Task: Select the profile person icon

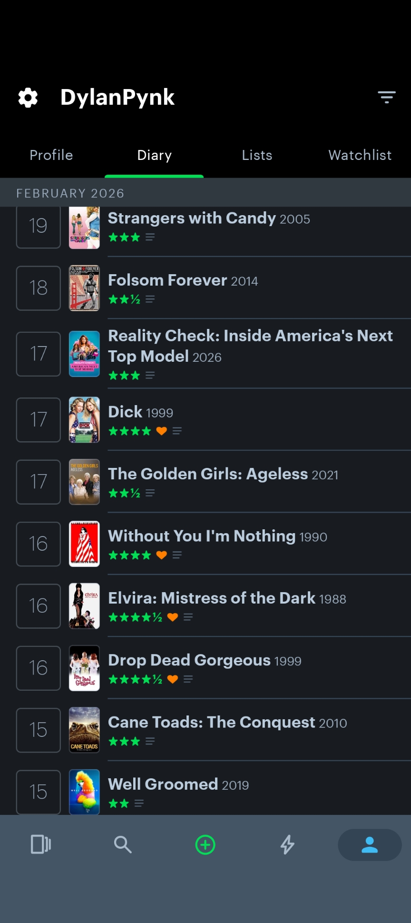Action: 370,844
